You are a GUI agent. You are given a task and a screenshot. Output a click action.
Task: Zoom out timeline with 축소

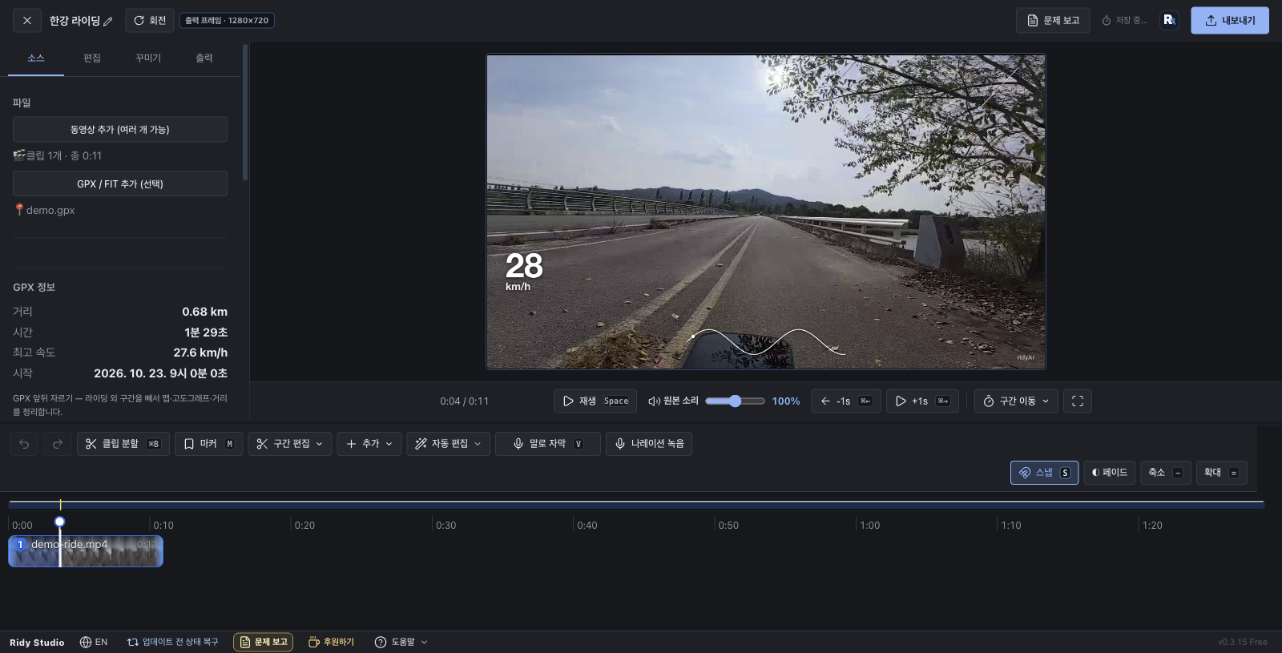pos(1166,473)
